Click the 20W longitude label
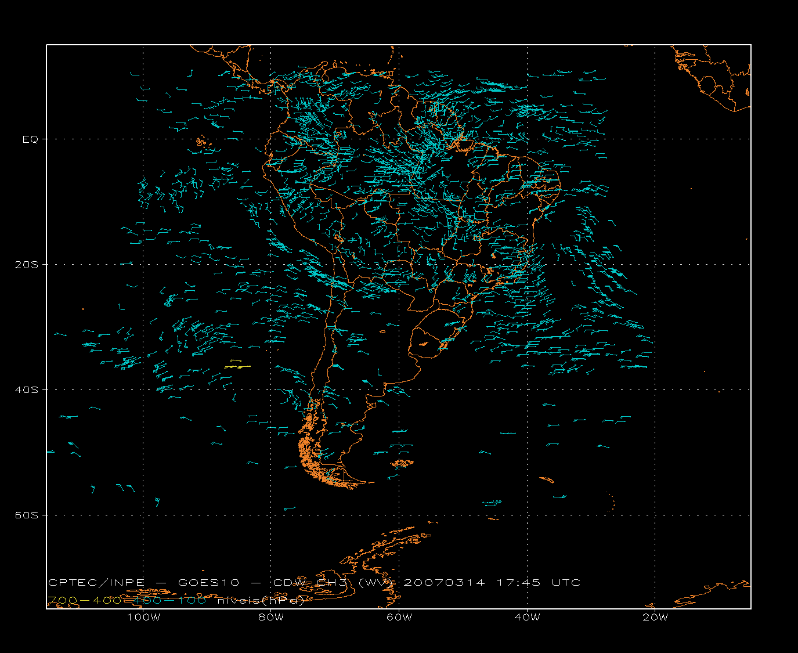 pyautogui.click(x=655, y=618)
